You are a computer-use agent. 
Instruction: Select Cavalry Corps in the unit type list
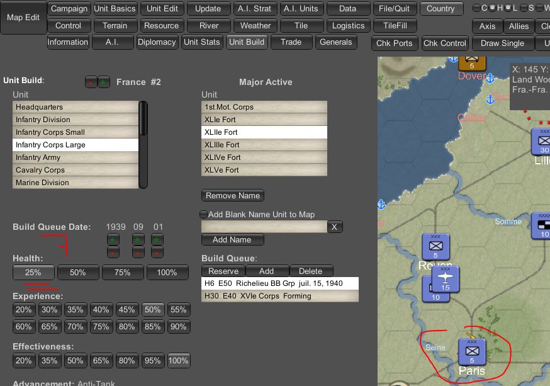coord(76,170)
